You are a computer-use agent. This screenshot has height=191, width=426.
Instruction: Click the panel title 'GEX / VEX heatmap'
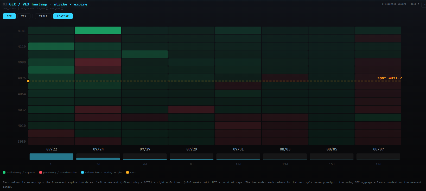pyautogui.click(x=28, y=4)
